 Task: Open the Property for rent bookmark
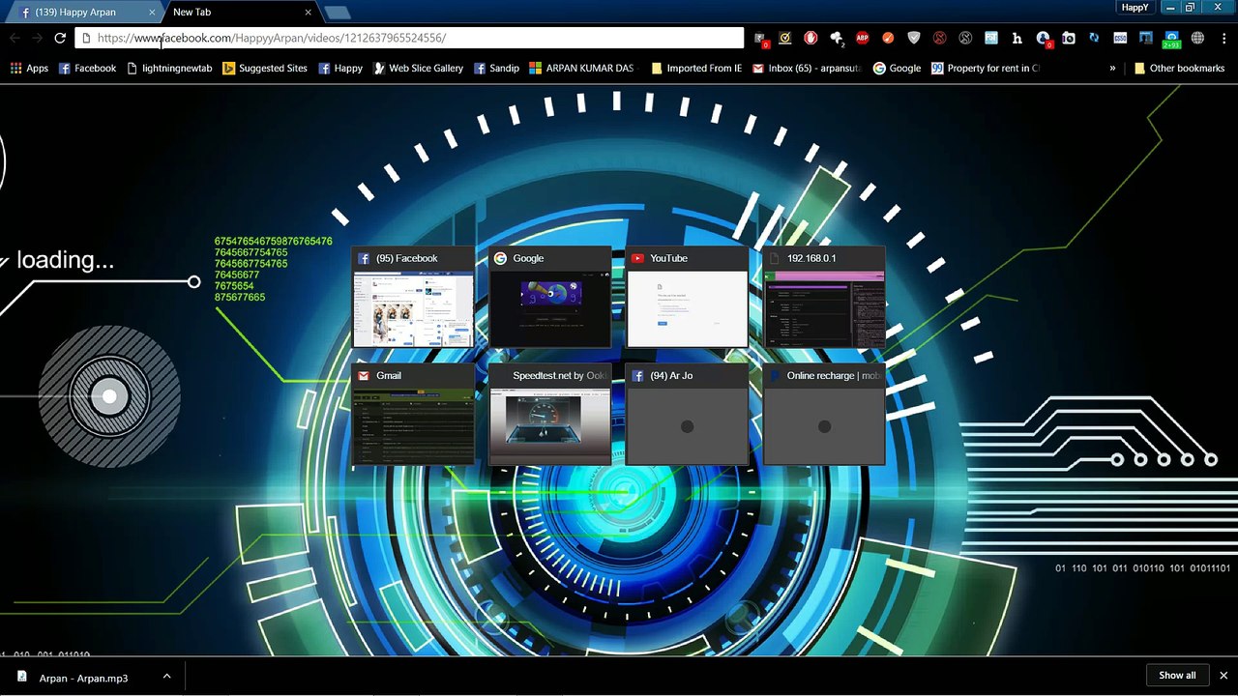click(x=985, y=69)
